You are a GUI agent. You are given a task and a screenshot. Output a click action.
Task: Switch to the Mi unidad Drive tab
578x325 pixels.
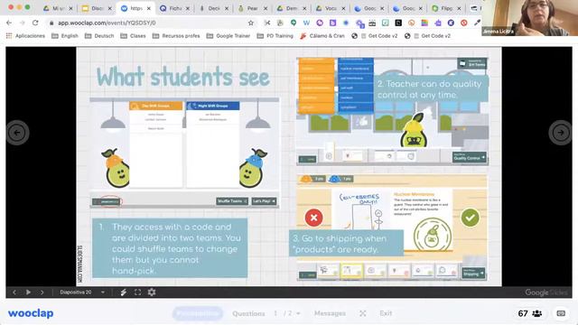click(58, 8)
